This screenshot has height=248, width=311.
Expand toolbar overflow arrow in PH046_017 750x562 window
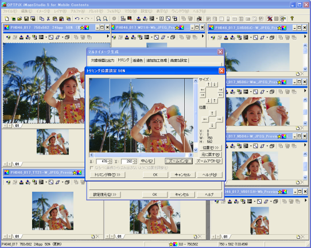pos(108,36)
